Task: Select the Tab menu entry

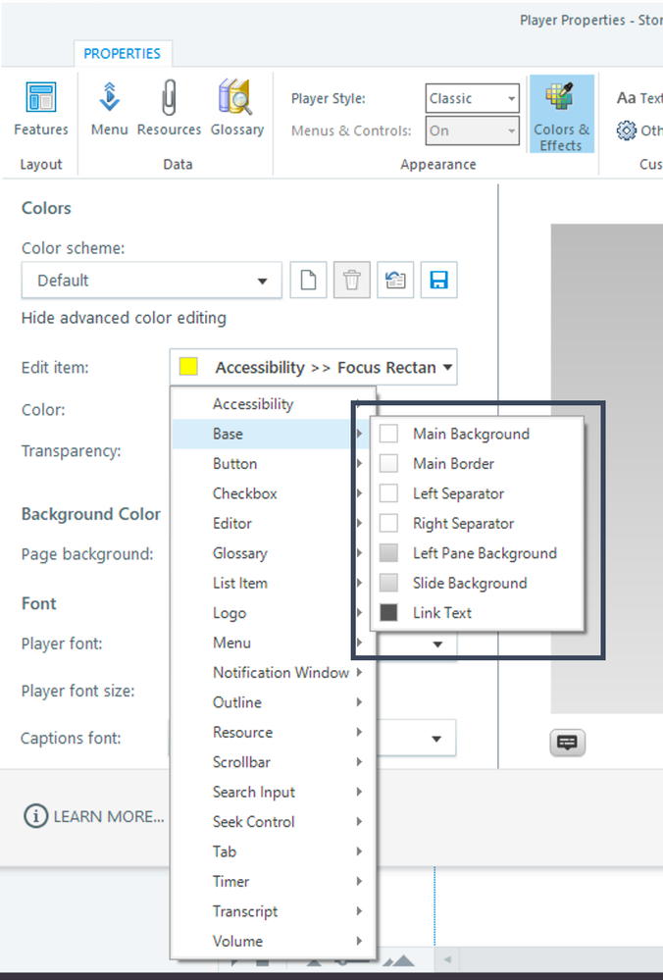Action: (274, 851)
